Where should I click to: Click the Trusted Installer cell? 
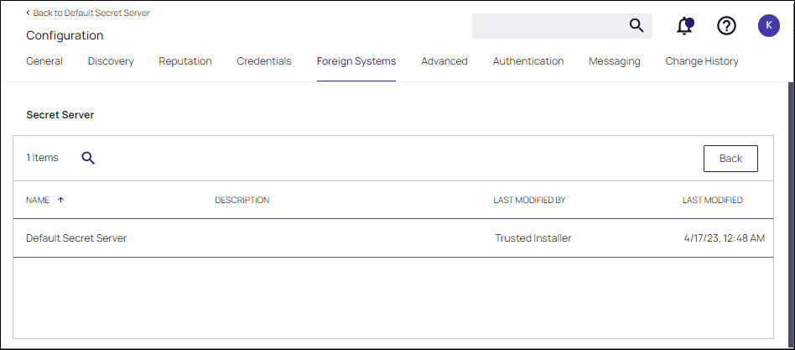click(533, 238)
